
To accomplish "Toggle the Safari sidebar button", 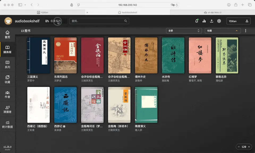I will click(20, 5).
